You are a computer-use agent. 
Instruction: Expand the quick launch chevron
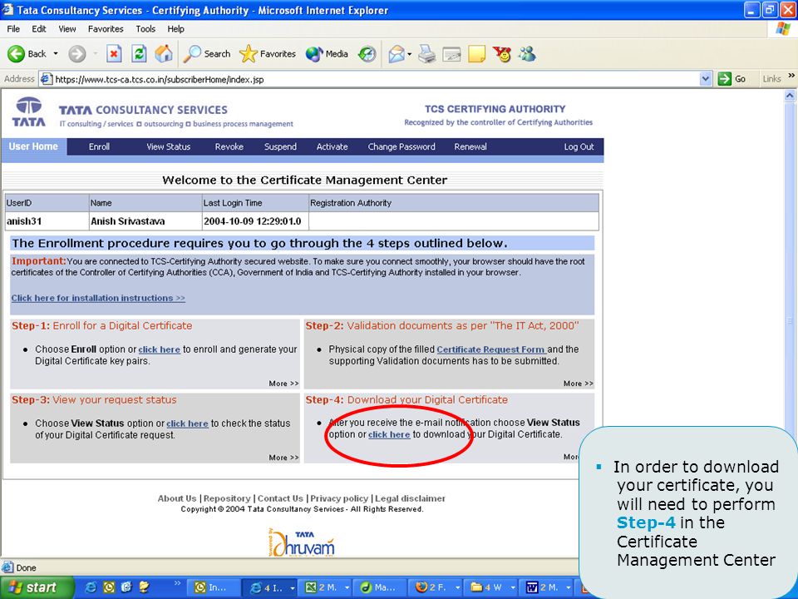(177, 582)
